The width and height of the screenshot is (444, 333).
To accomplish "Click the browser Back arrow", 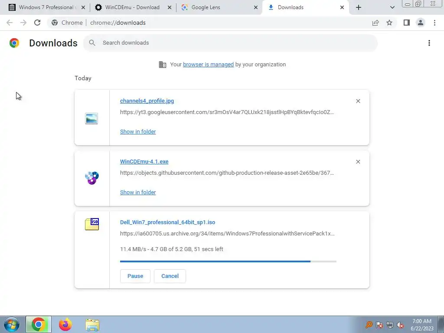I will tap(10, 23).
